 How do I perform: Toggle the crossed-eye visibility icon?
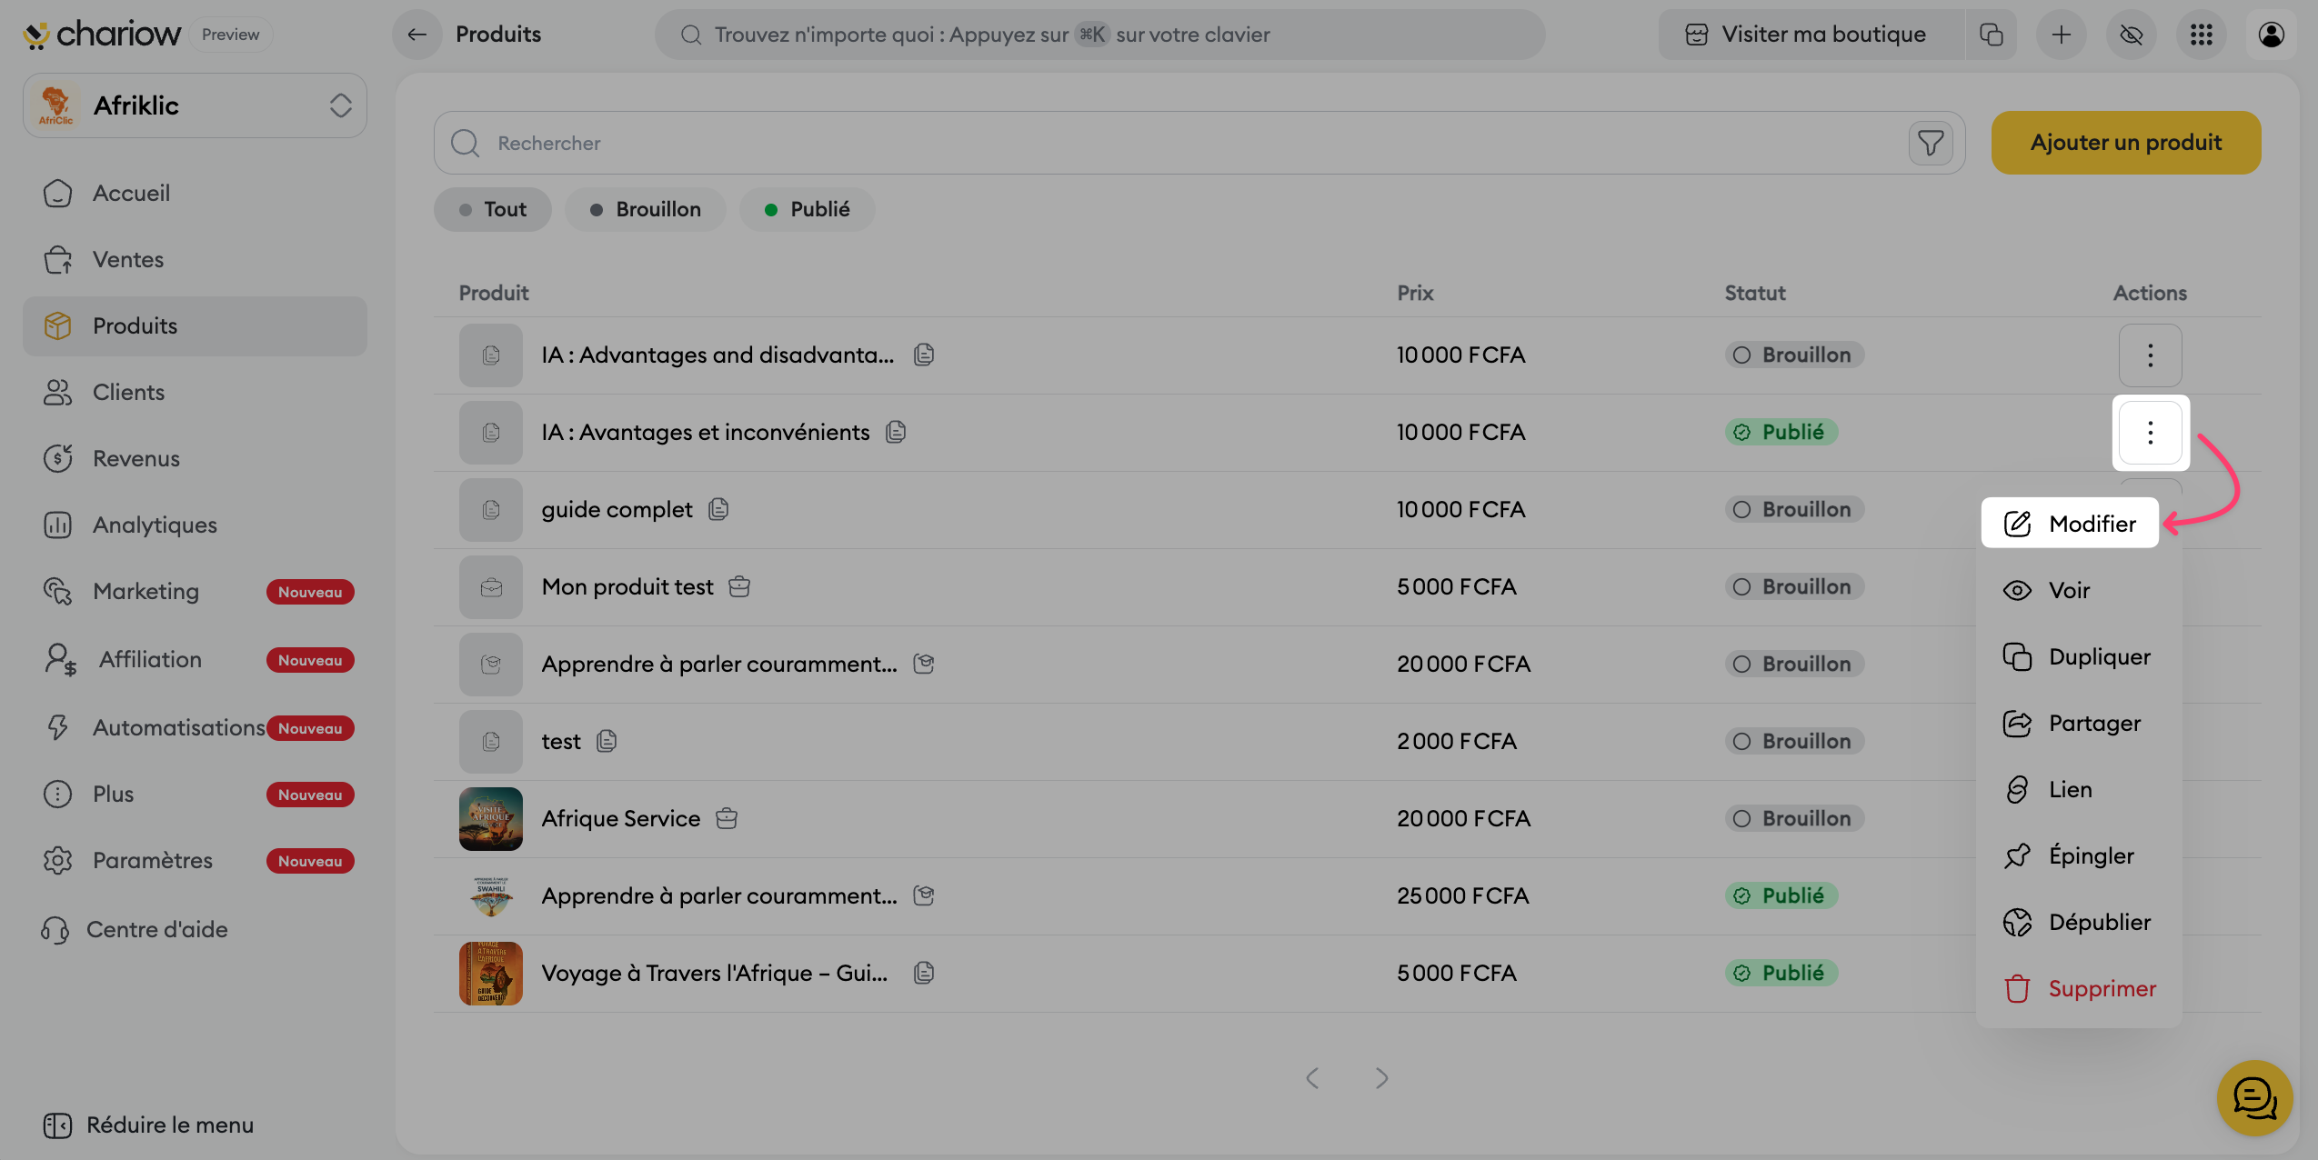(x=2131, y=35)
